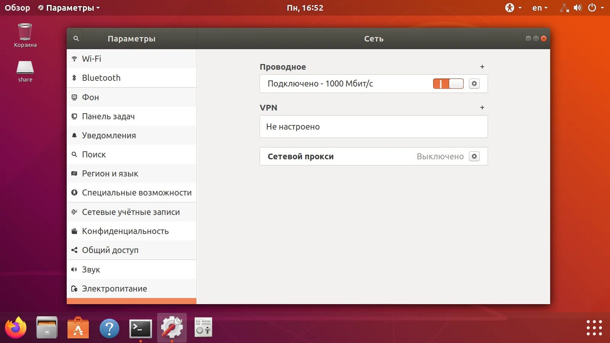Open the Files manager in dock
This screenshot has width=610, height=343.
coord(47,328)
